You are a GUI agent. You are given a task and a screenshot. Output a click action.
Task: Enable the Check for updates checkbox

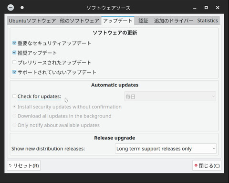(x=14, y=96)
